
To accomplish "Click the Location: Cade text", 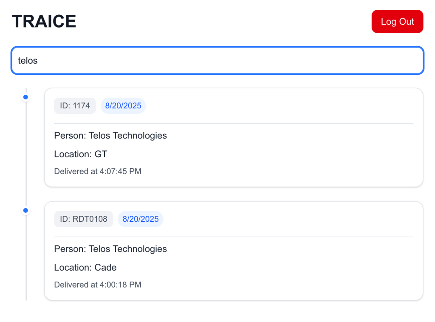I will pyautogui.click(x=85, y=268).
